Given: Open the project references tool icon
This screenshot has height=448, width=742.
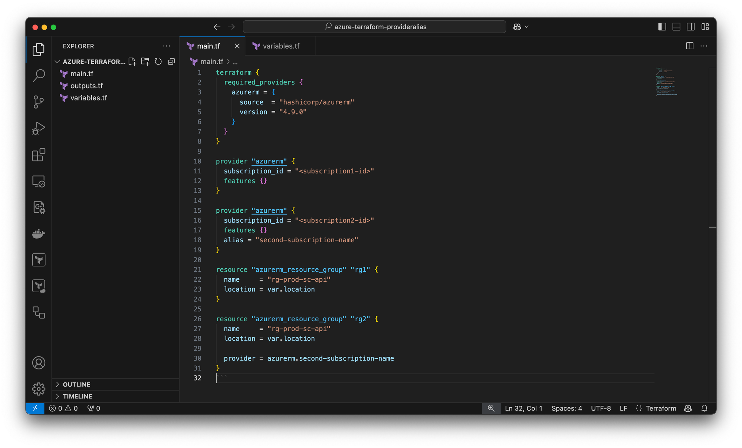Looking at the screenshot, I should pos(39,208).
